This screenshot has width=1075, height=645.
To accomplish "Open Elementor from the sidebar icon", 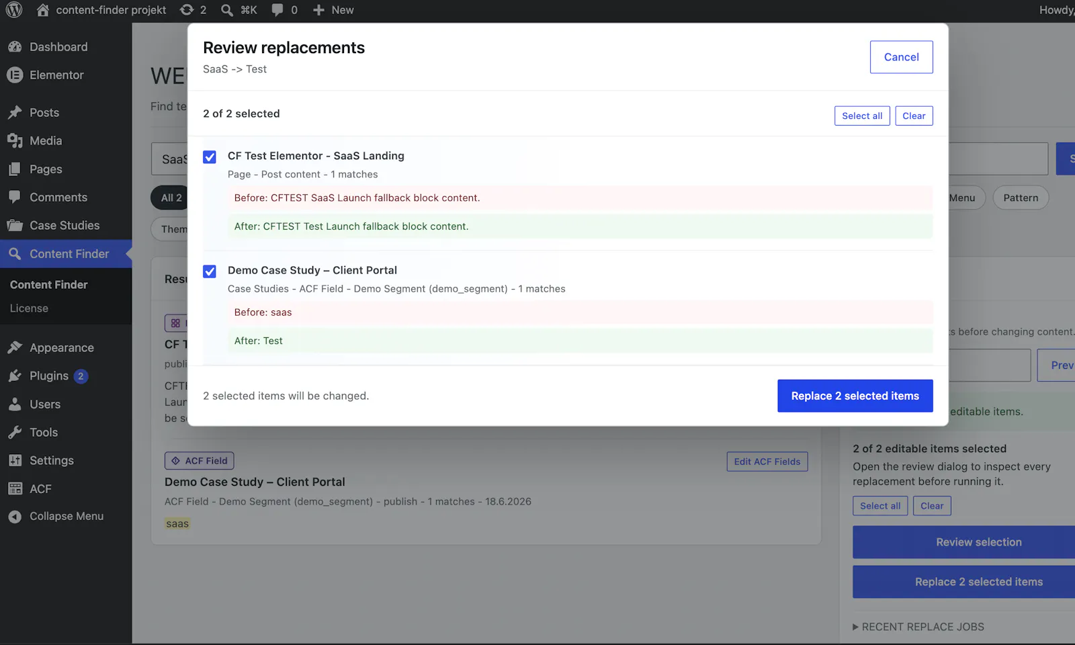I will click(15, 75).
